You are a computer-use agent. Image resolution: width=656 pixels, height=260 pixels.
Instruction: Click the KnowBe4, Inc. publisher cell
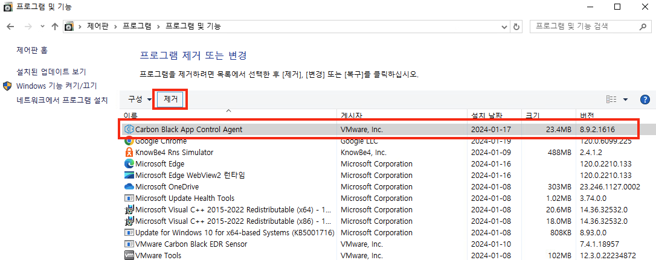pyautogui.click(x=364, y=153)
